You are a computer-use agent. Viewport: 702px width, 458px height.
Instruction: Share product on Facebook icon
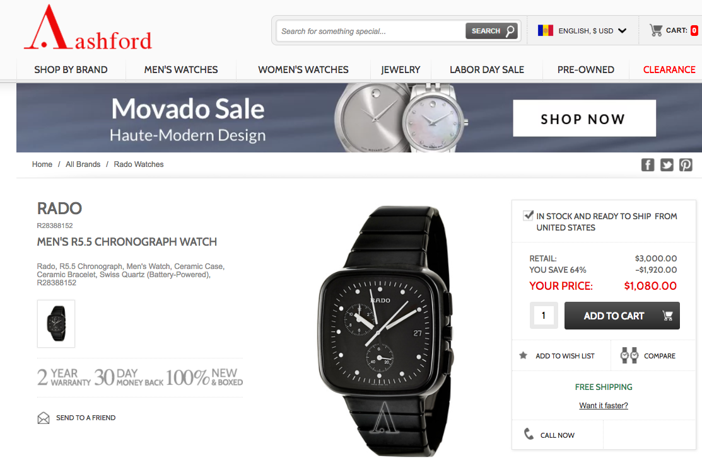tap(647, 165)
